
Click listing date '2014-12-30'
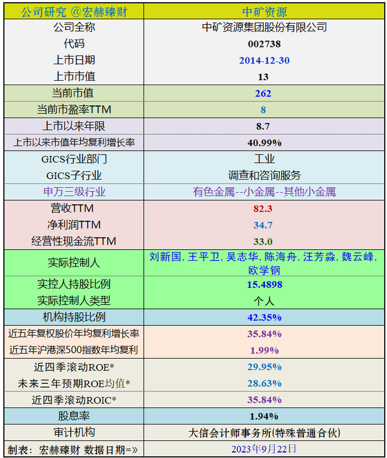264,60
